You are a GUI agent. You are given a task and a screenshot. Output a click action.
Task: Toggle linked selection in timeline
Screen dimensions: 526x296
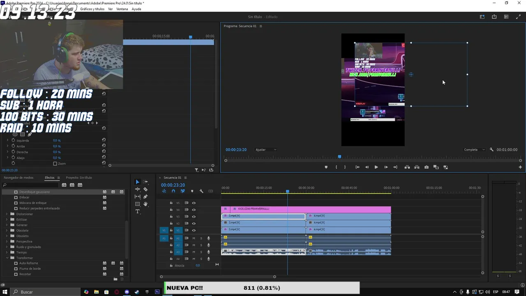[x=182, y=191]
